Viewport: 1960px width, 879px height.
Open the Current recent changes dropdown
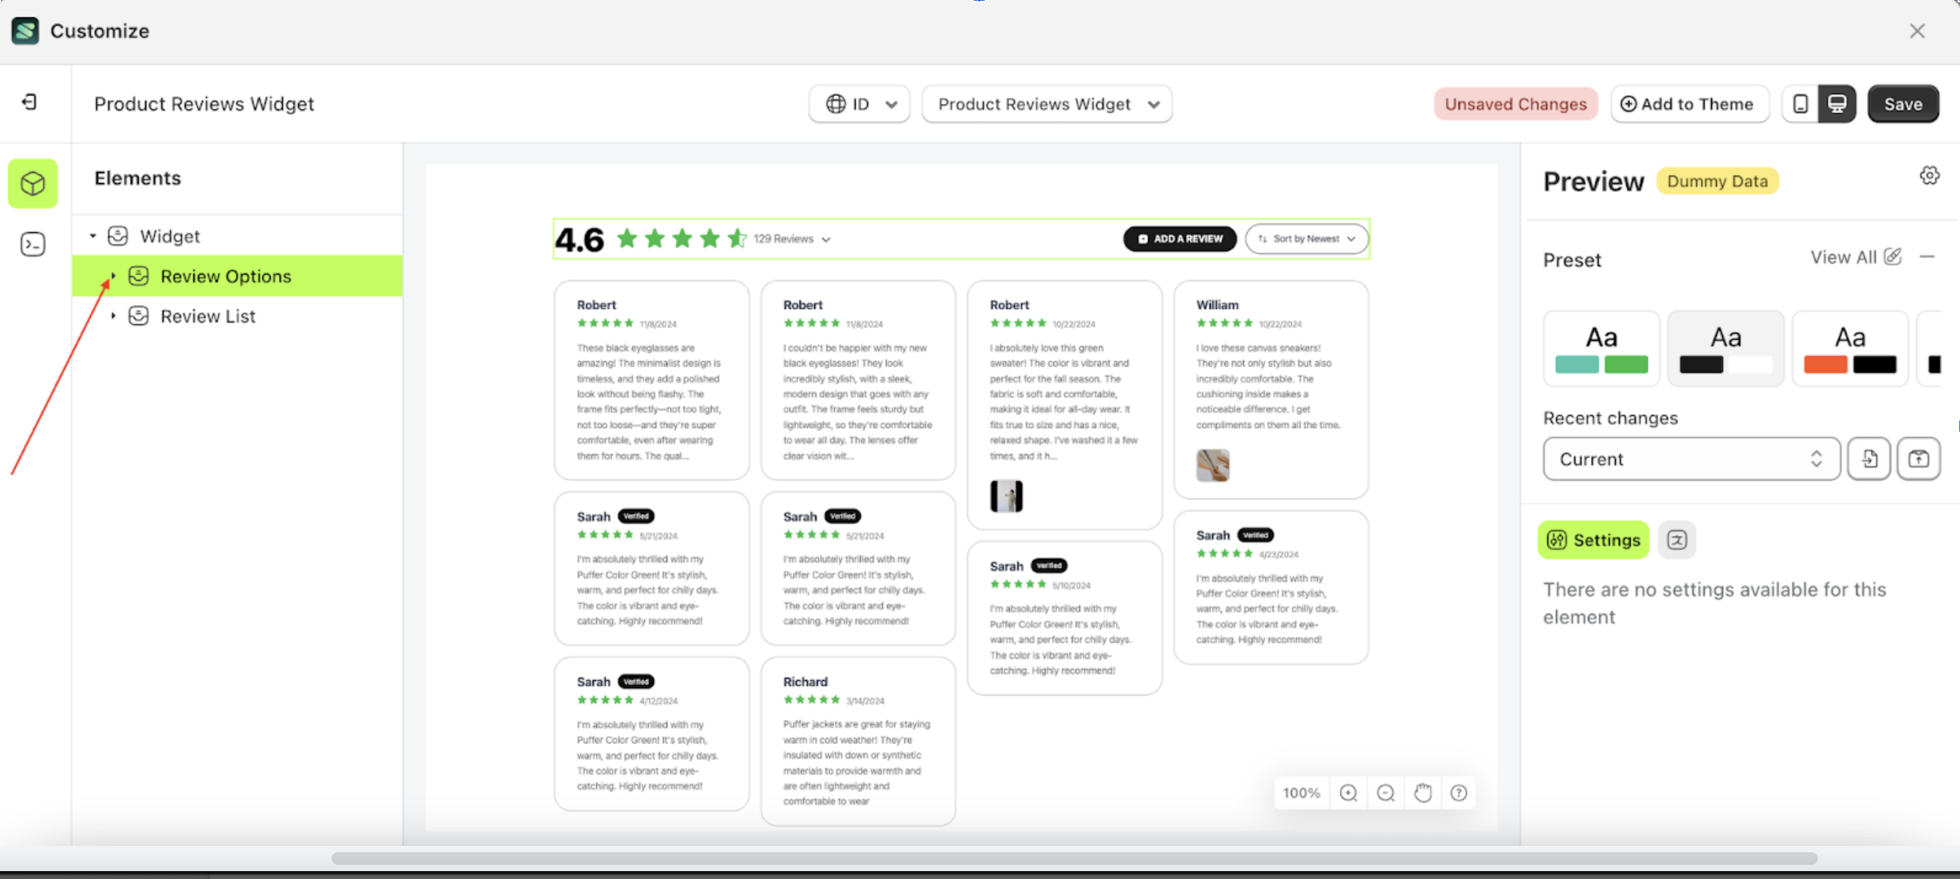1690,458
